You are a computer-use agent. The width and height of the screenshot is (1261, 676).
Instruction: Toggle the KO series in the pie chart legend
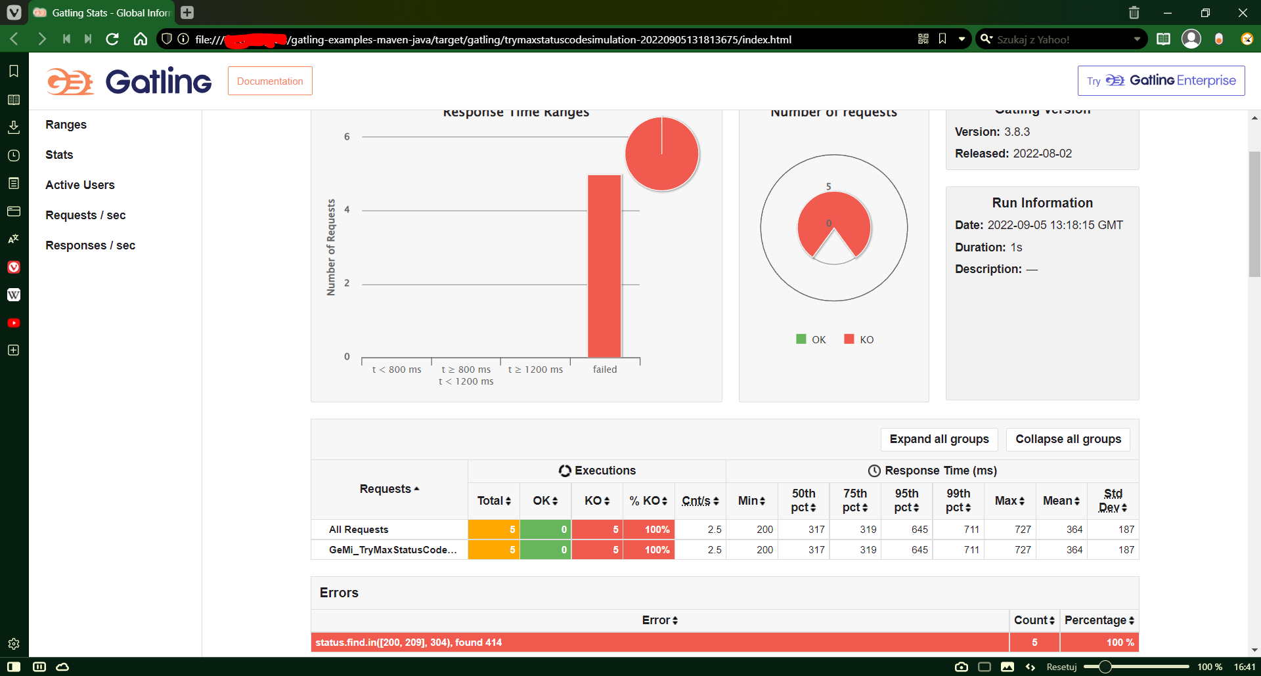pos(859,339)
